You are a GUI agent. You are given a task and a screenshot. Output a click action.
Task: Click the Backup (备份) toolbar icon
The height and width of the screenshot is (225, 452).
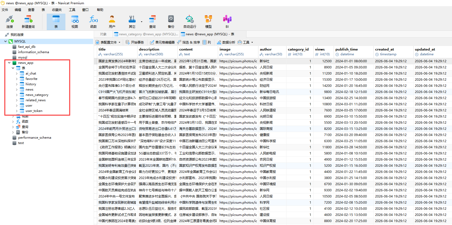tap(171, 22)
